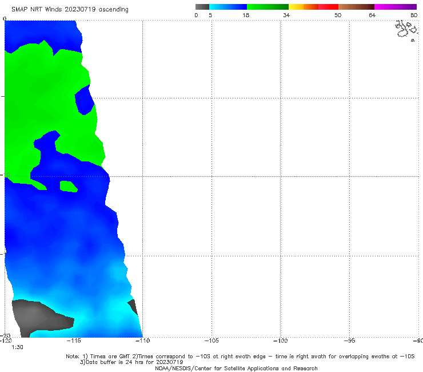The height and width of the screenshot is (372, 423).
Task: Click the blue pocket inside the green region's right edge
Action: coord(85,100)
